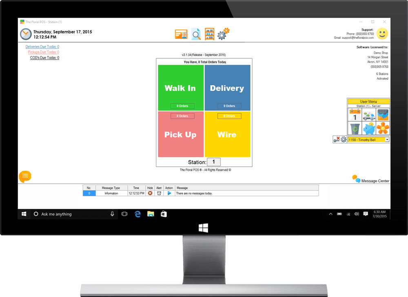Hide the message using red X icon
Image resolution: width=408 pixels, height=297 pixels.
click(150, 193)
